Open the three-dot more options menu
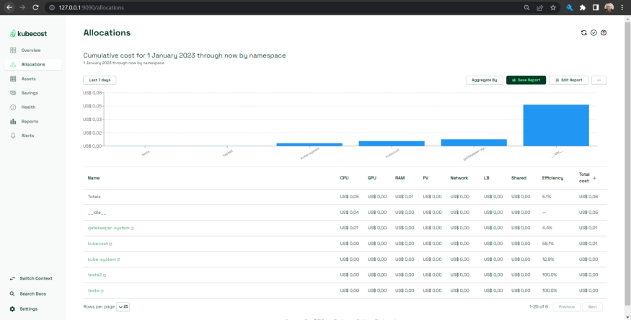Image resolution: width=631 pixels, height=320 pixels. pyautogui.click(x=599, y=80)
